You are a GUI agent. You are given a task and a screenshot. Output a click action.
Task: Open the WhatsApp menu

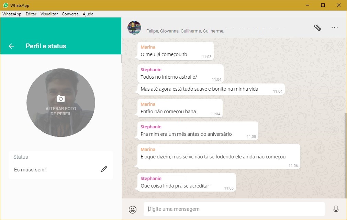click(x=12, y=14)
